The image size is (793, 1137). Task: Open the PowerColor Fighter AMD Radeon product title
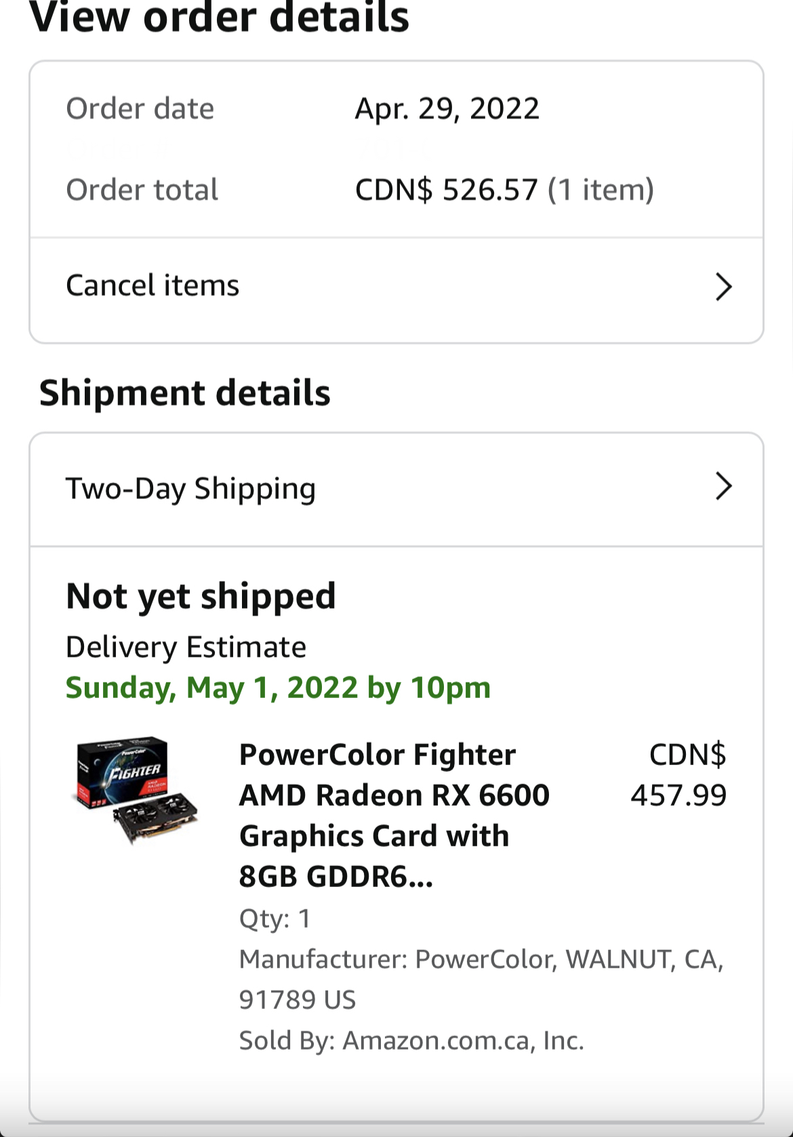(394, 815)
